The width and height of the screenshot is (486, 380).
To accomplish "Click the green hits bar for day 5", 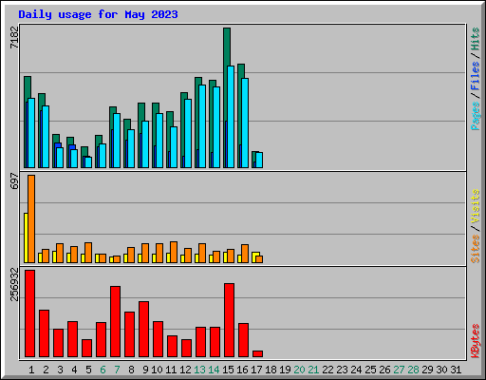I will 84,151.
